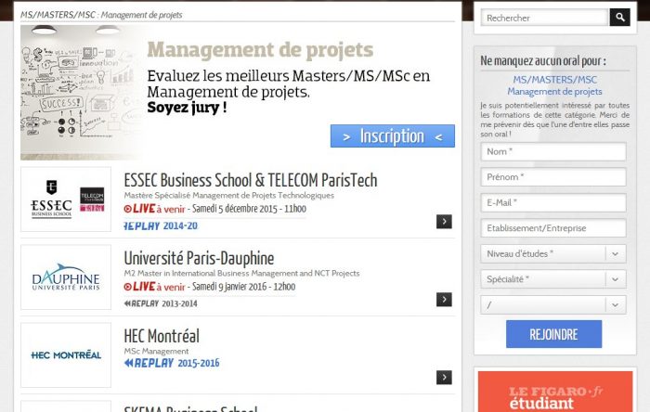Click the ESSEC and TELECOM logo thumbnail
Screen dimensions: 650x412
point(66,200)
